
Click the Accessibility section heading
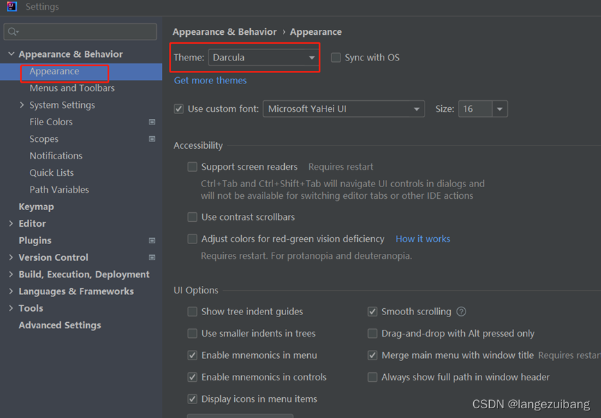198,146
